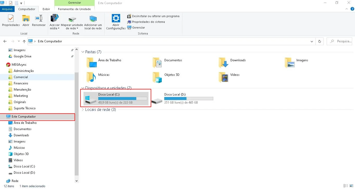Open the Objetos 3D folder icon
This screenshot has width=355, height=189.
click(x=157, y=77)
